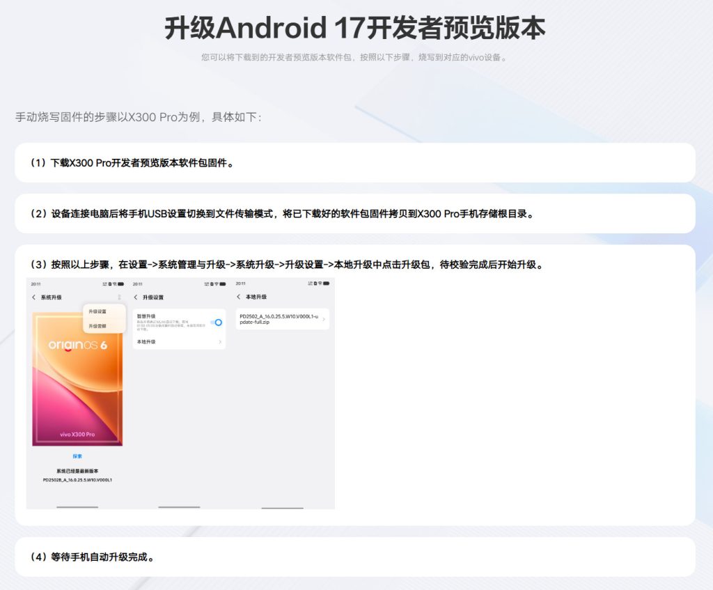Click the vivo X300 Pro label on poster
Screen dimensions: 713x590
[x=77, y=435]
